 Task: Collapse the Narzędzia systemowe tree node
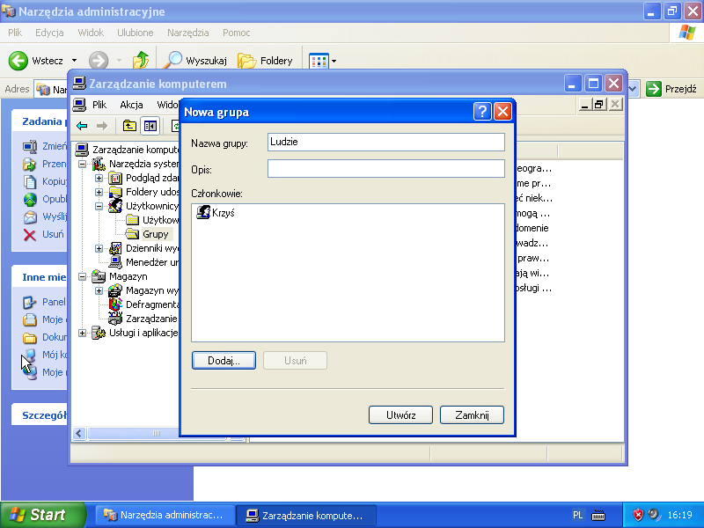point(83,164)
